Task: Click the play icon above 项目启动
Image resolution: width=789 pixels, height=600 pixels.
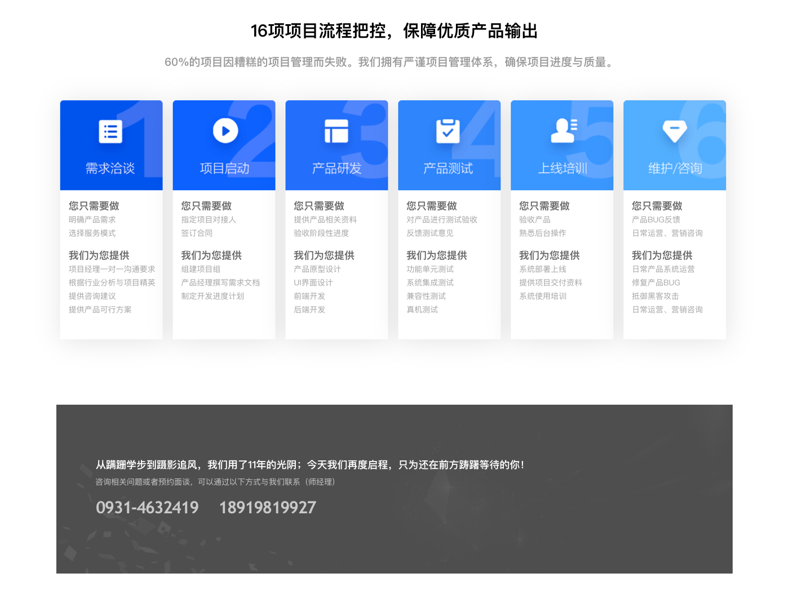Action: point(225,131)
